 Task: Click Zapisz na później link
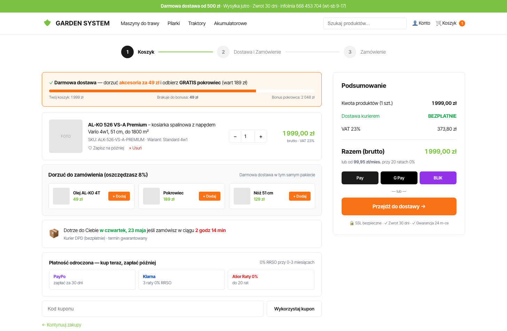click(x=106, y=148)
